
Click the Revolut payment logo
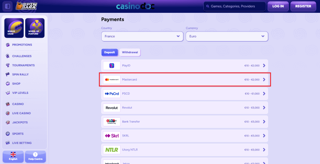[x=112, y=107]
